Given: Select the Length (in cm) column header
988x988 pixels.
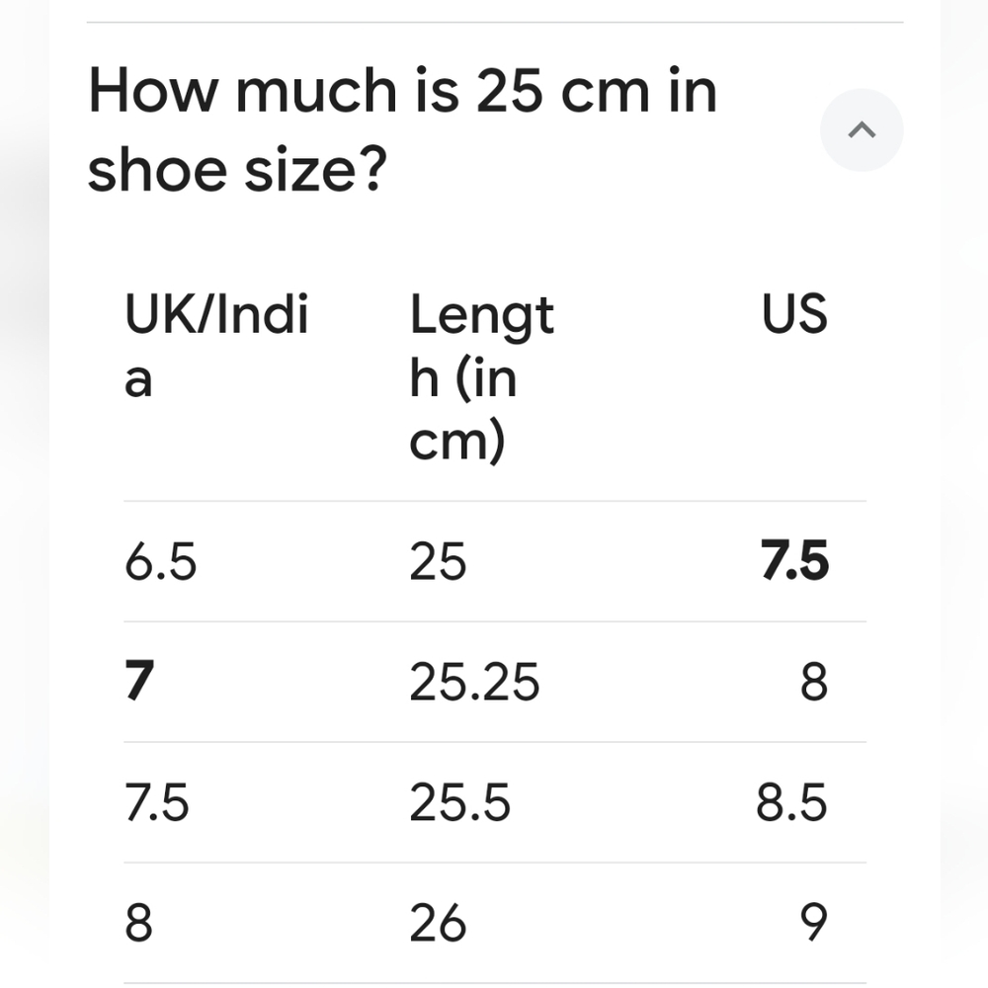Looking at the screenshot, I should [x=481, y=376].
